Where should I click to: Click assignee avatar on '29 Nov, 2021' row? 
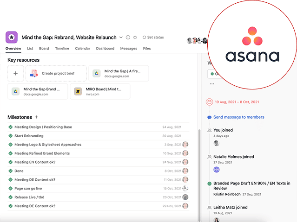[x=185, y=206]
